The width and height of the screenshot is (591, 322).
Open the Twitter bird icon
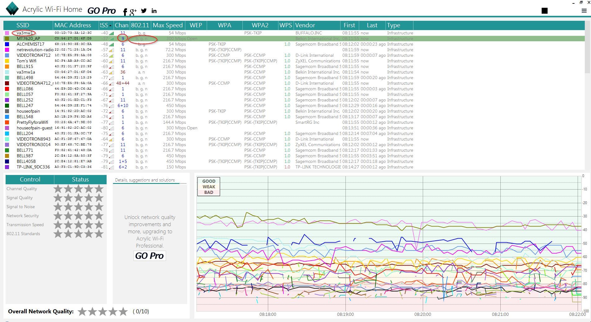[x=144, y=11]
